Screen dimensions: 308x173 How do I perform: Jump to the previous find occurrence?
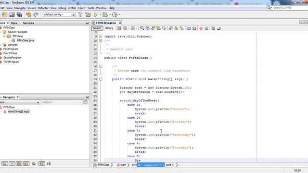pos(148,28)
